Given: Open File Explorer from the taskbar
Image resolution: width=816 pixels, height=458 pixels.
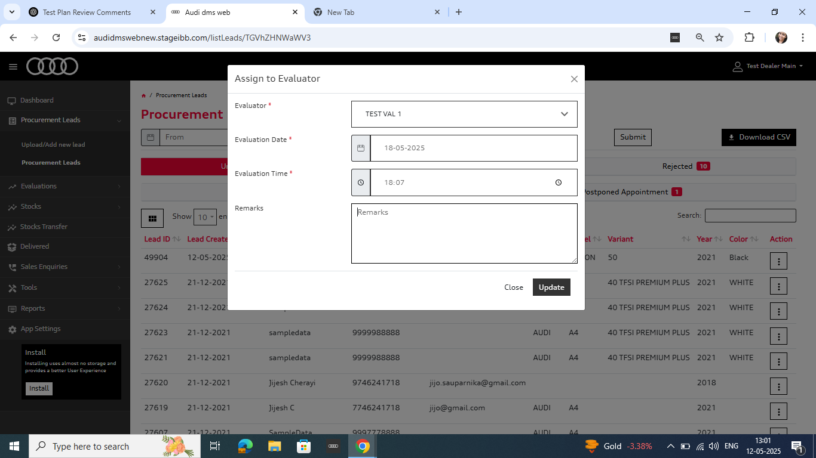Looking at the screenshot, I should coord(274,446).
